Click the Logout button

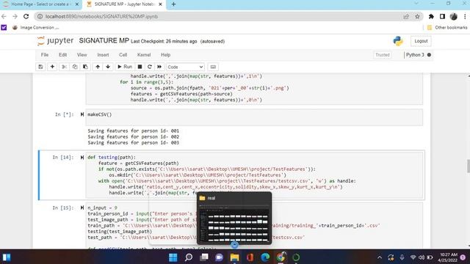click(421, 41)
